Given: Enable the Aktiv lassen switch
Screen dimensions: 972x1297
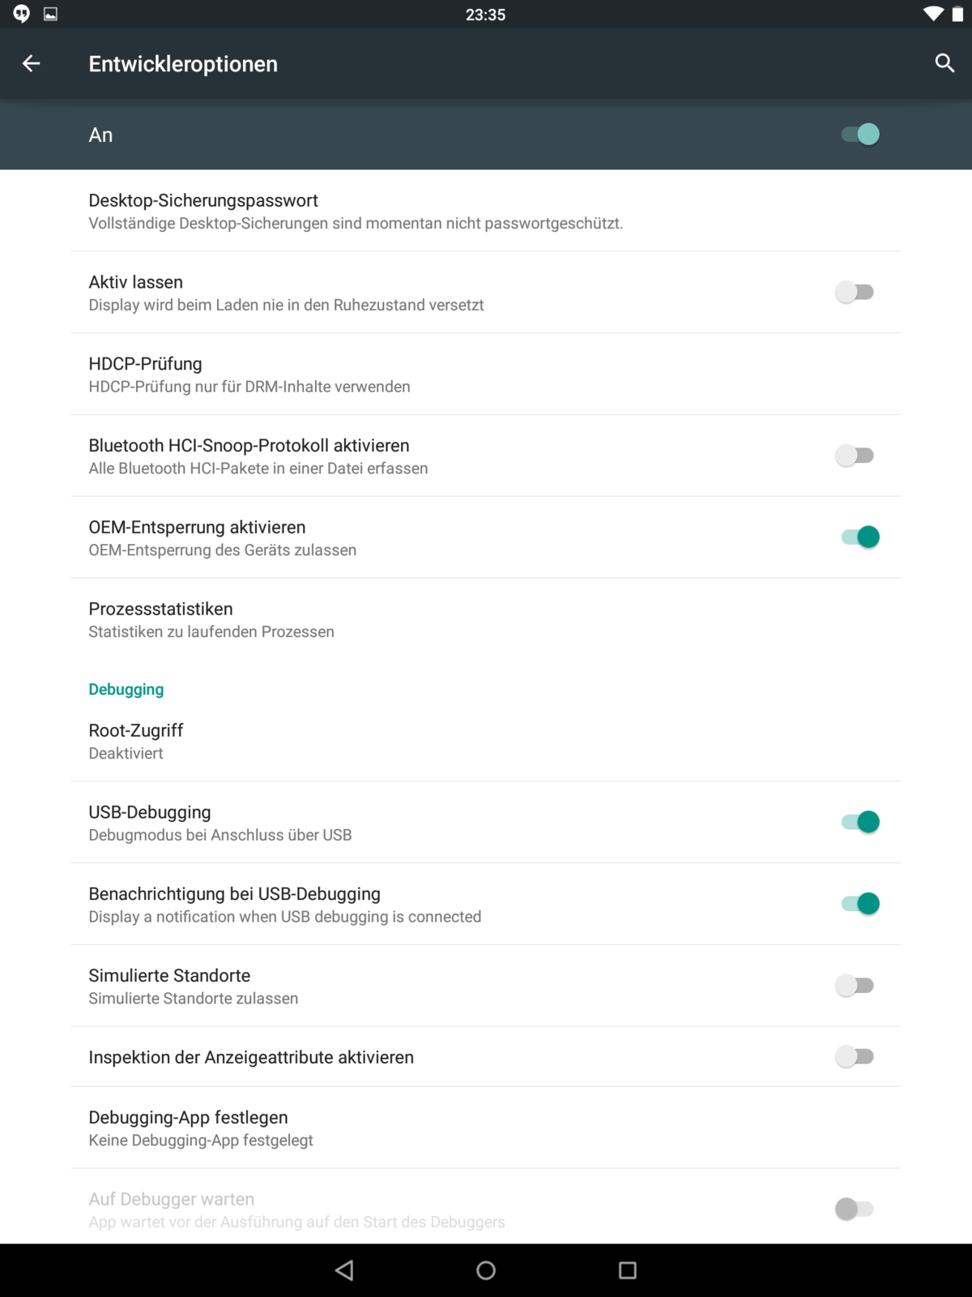Looking at the screenshot, I should [x=855, y=292].
